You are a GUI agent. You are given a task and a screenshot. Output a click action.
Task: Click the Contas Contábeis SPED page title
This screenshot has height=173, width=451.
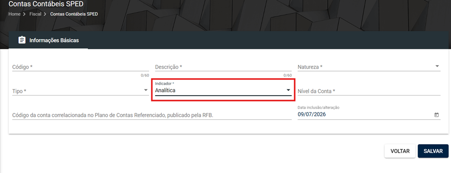click(x=46, y=4)
